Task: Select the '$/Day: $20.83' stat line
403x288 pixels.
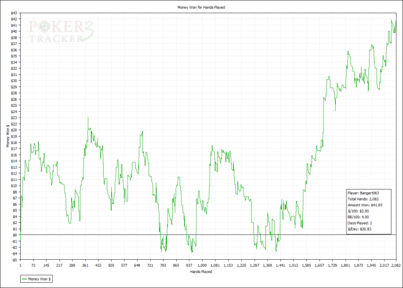Action: click(x=359, y=229)
